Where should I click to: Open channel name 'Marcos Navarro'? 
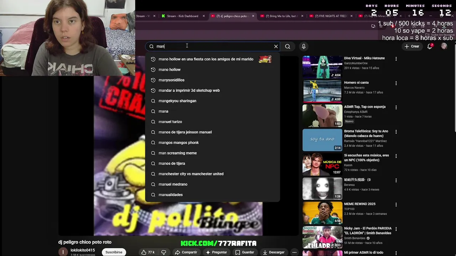(x=354, y=87)
